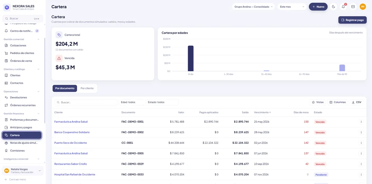This screenshot has width=372, height=184.
Task: Switch to the Por documento tab
Action: pos(65,88)
